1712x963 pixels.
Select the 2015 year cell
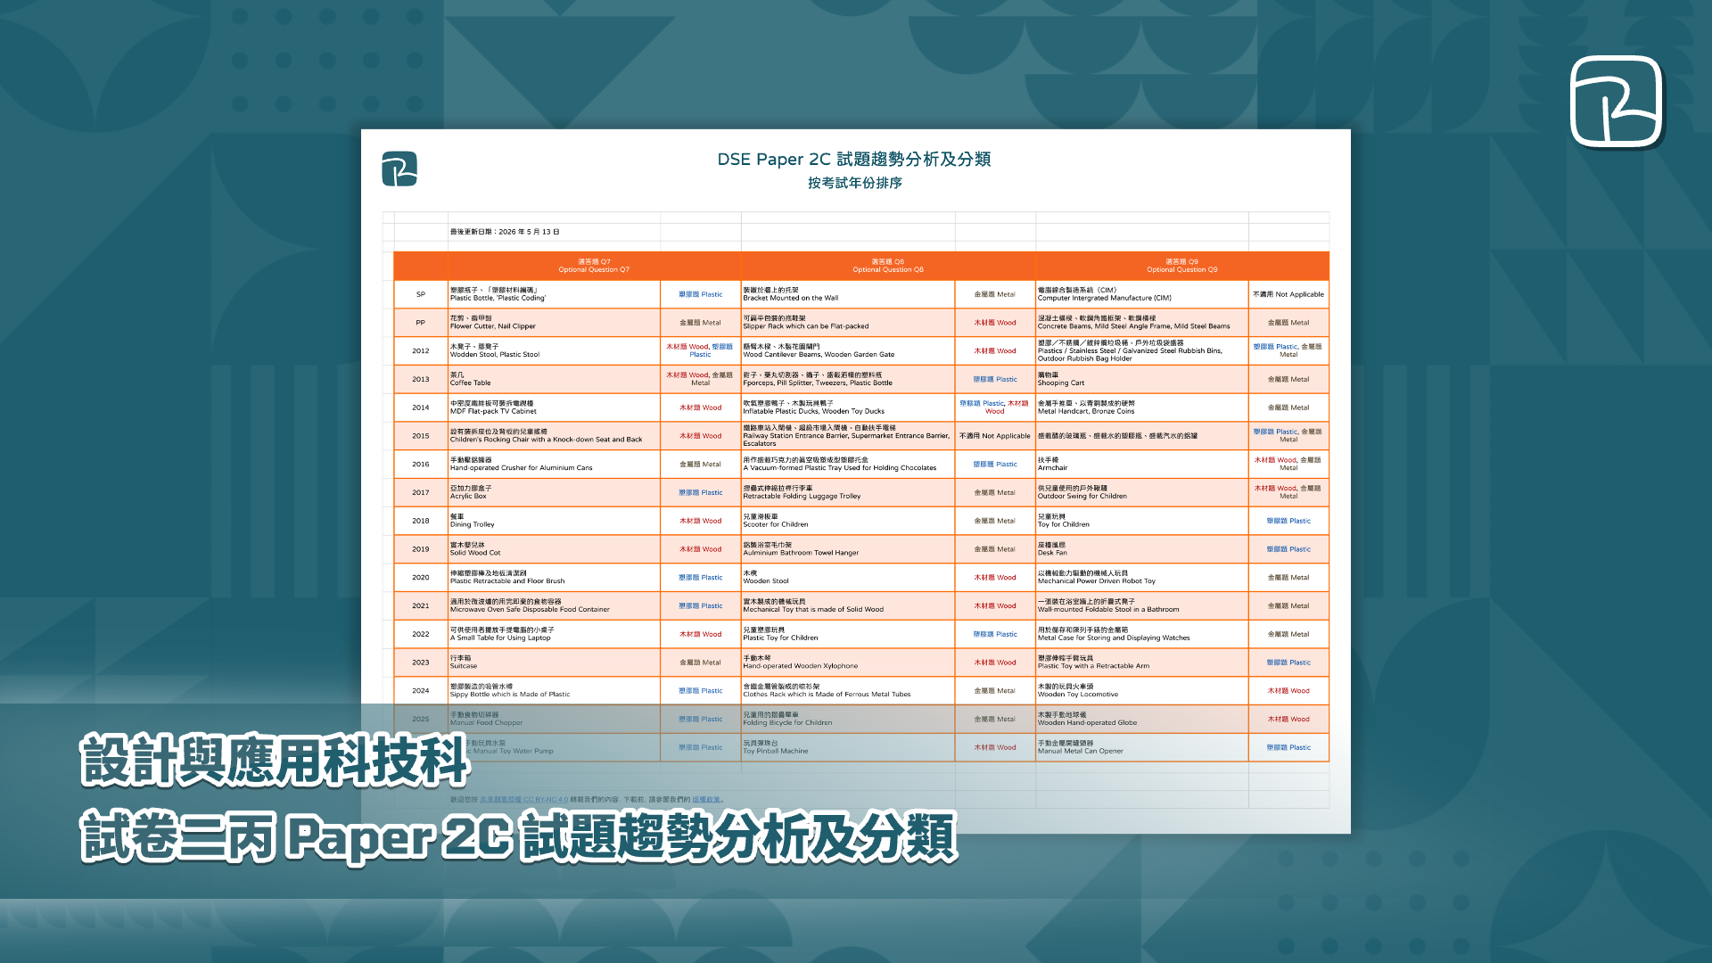(x=421, y=436)
